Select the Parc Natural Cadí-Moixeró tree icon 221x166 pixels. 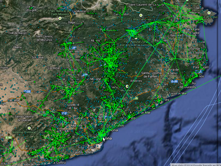pyautogui.click(x=60, y=18)
